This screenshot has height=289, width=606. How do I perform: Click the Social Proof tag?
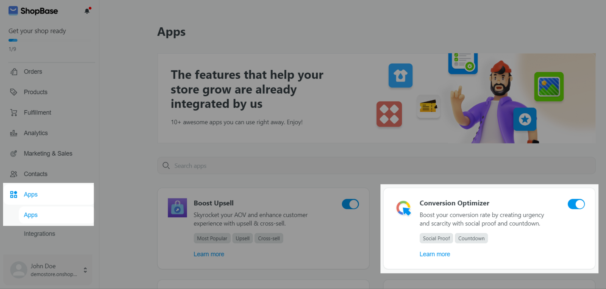pos(436,238)
